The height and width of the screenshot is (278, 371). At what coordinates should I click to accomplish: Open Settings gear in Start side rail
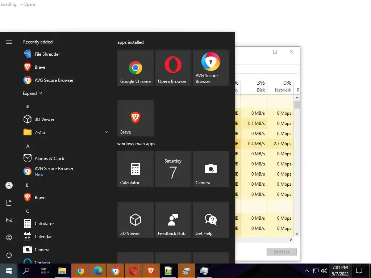9,237
